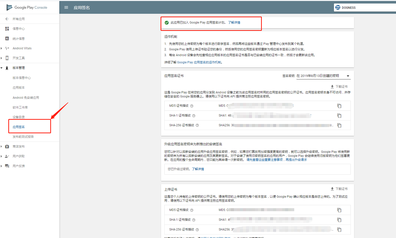
Task: Download the app signing certificate via 下载证书
Action: pyautogui.click(x=339, y=87)
